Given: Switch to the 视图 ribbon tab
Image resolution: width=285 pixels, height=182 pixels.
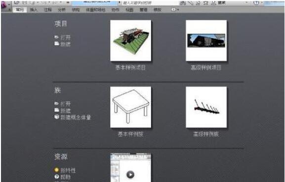Looking at the screenshot, I should click(x=129, y=10).
